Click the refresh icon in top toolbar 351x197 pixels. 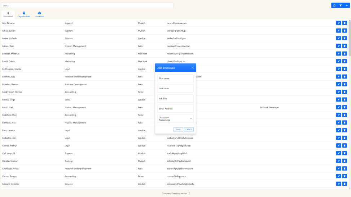pyautogui.click(x=334, y=5)
